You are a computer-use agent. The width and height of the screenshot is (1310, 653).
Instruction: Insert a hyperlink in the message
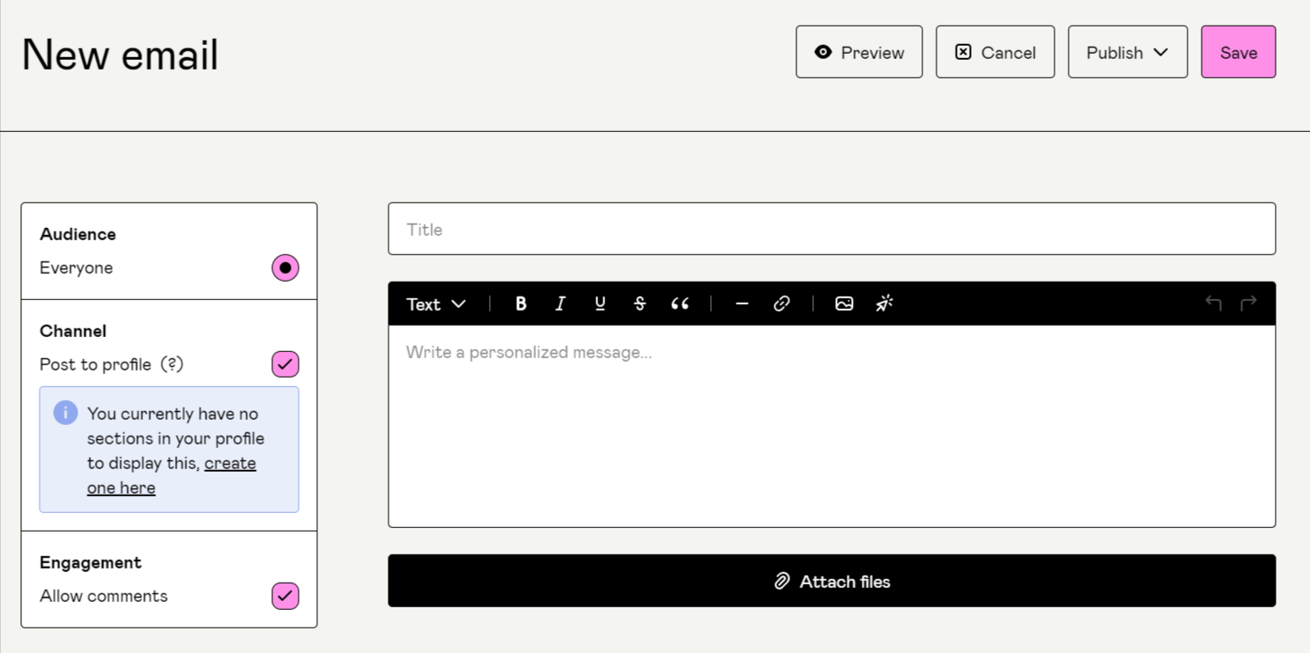(781, 304)
